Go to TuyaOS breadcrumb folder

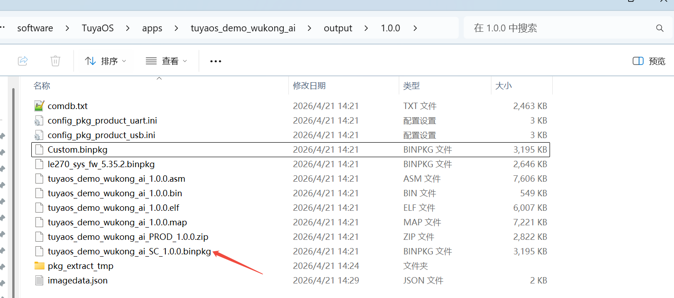tap(98, 28)
